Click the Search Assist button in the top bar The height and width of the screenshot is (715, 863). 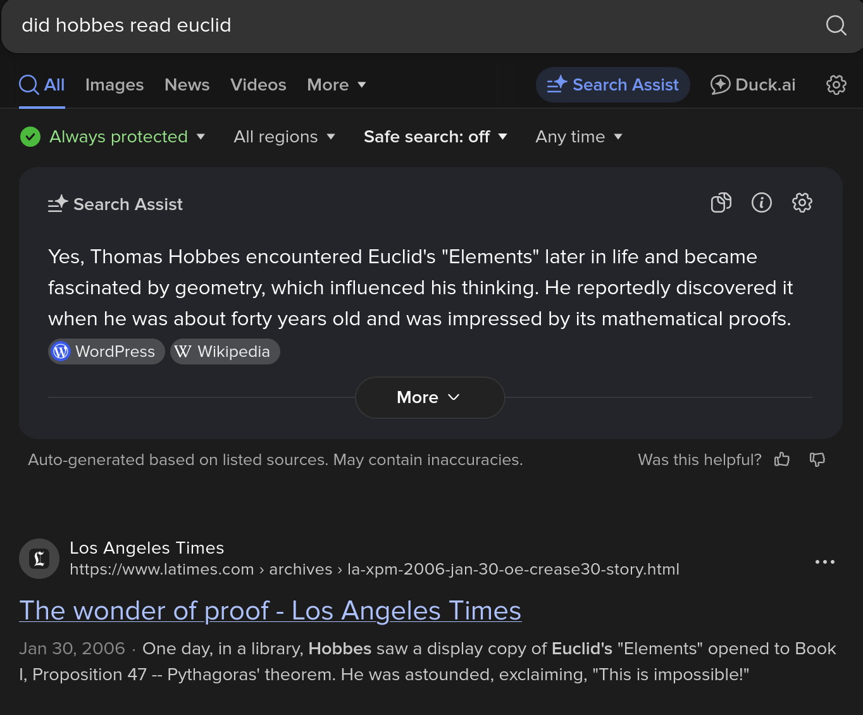coord(612,85)
